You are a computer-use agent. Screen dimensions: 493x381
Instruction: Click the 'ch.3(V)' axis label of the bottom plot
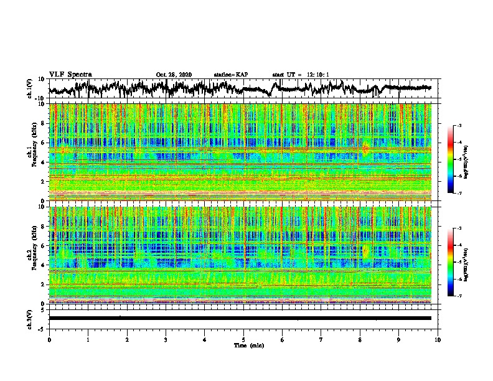pyautogui.click(x=30, y=319)
